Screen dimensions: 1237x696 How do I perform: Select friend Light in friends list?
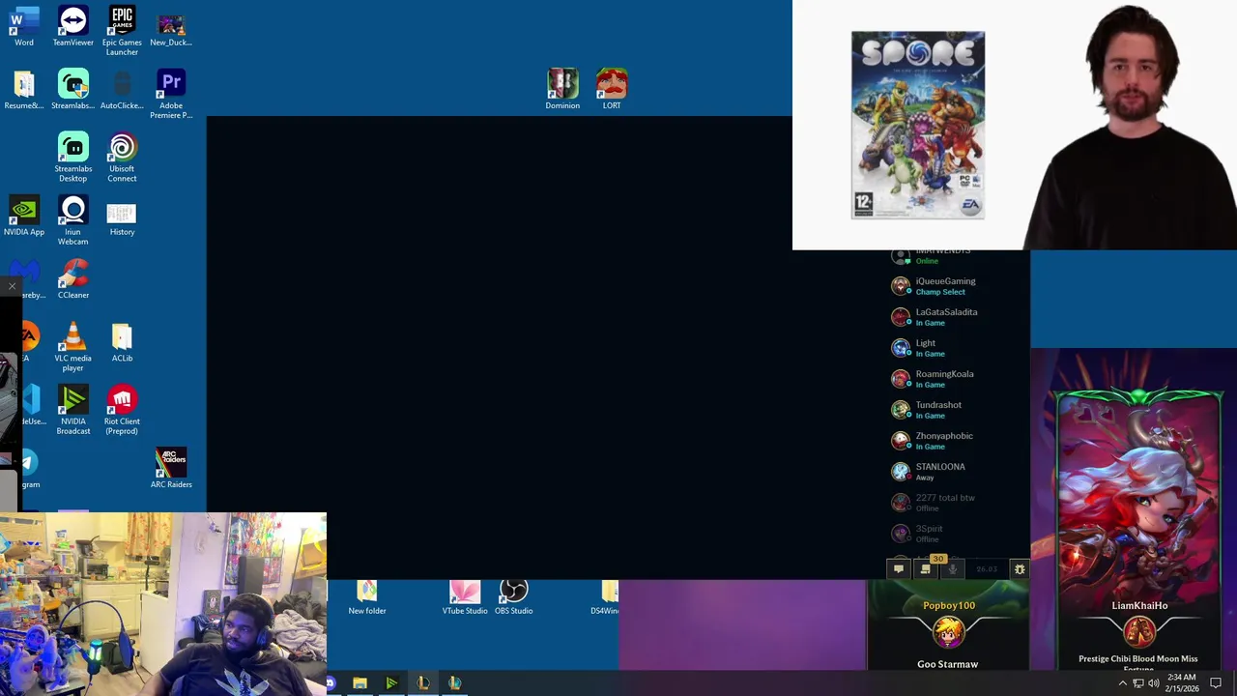(957, 348)
